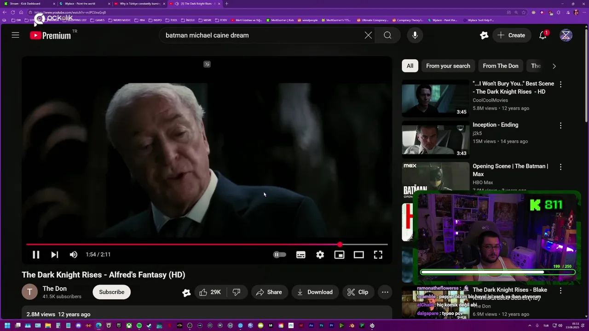Click the premium sparkle icon beside Create
This screenshot has height=331, width=589.
click(484, 35)
